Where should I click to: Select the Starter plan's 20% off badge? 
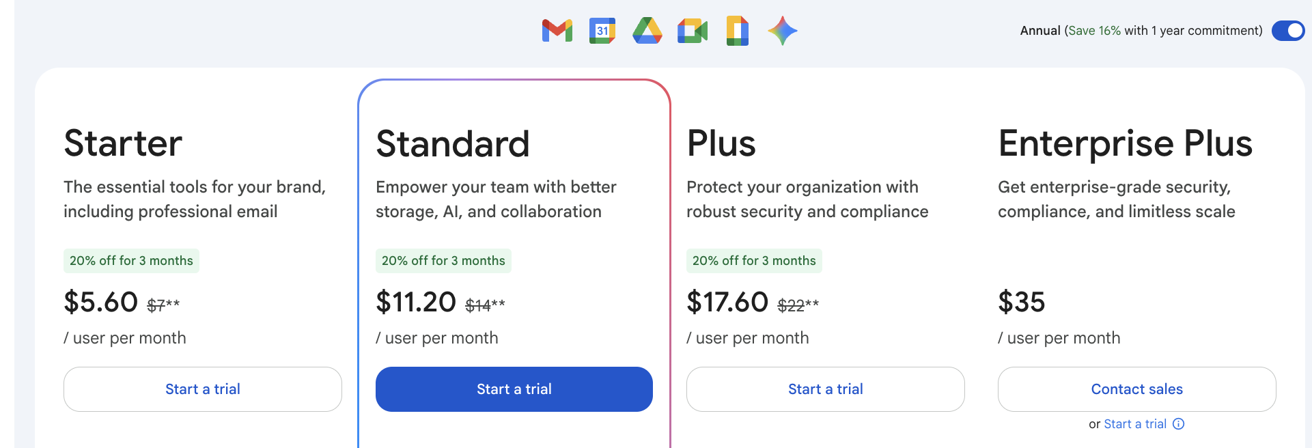[x=131, y=260]
